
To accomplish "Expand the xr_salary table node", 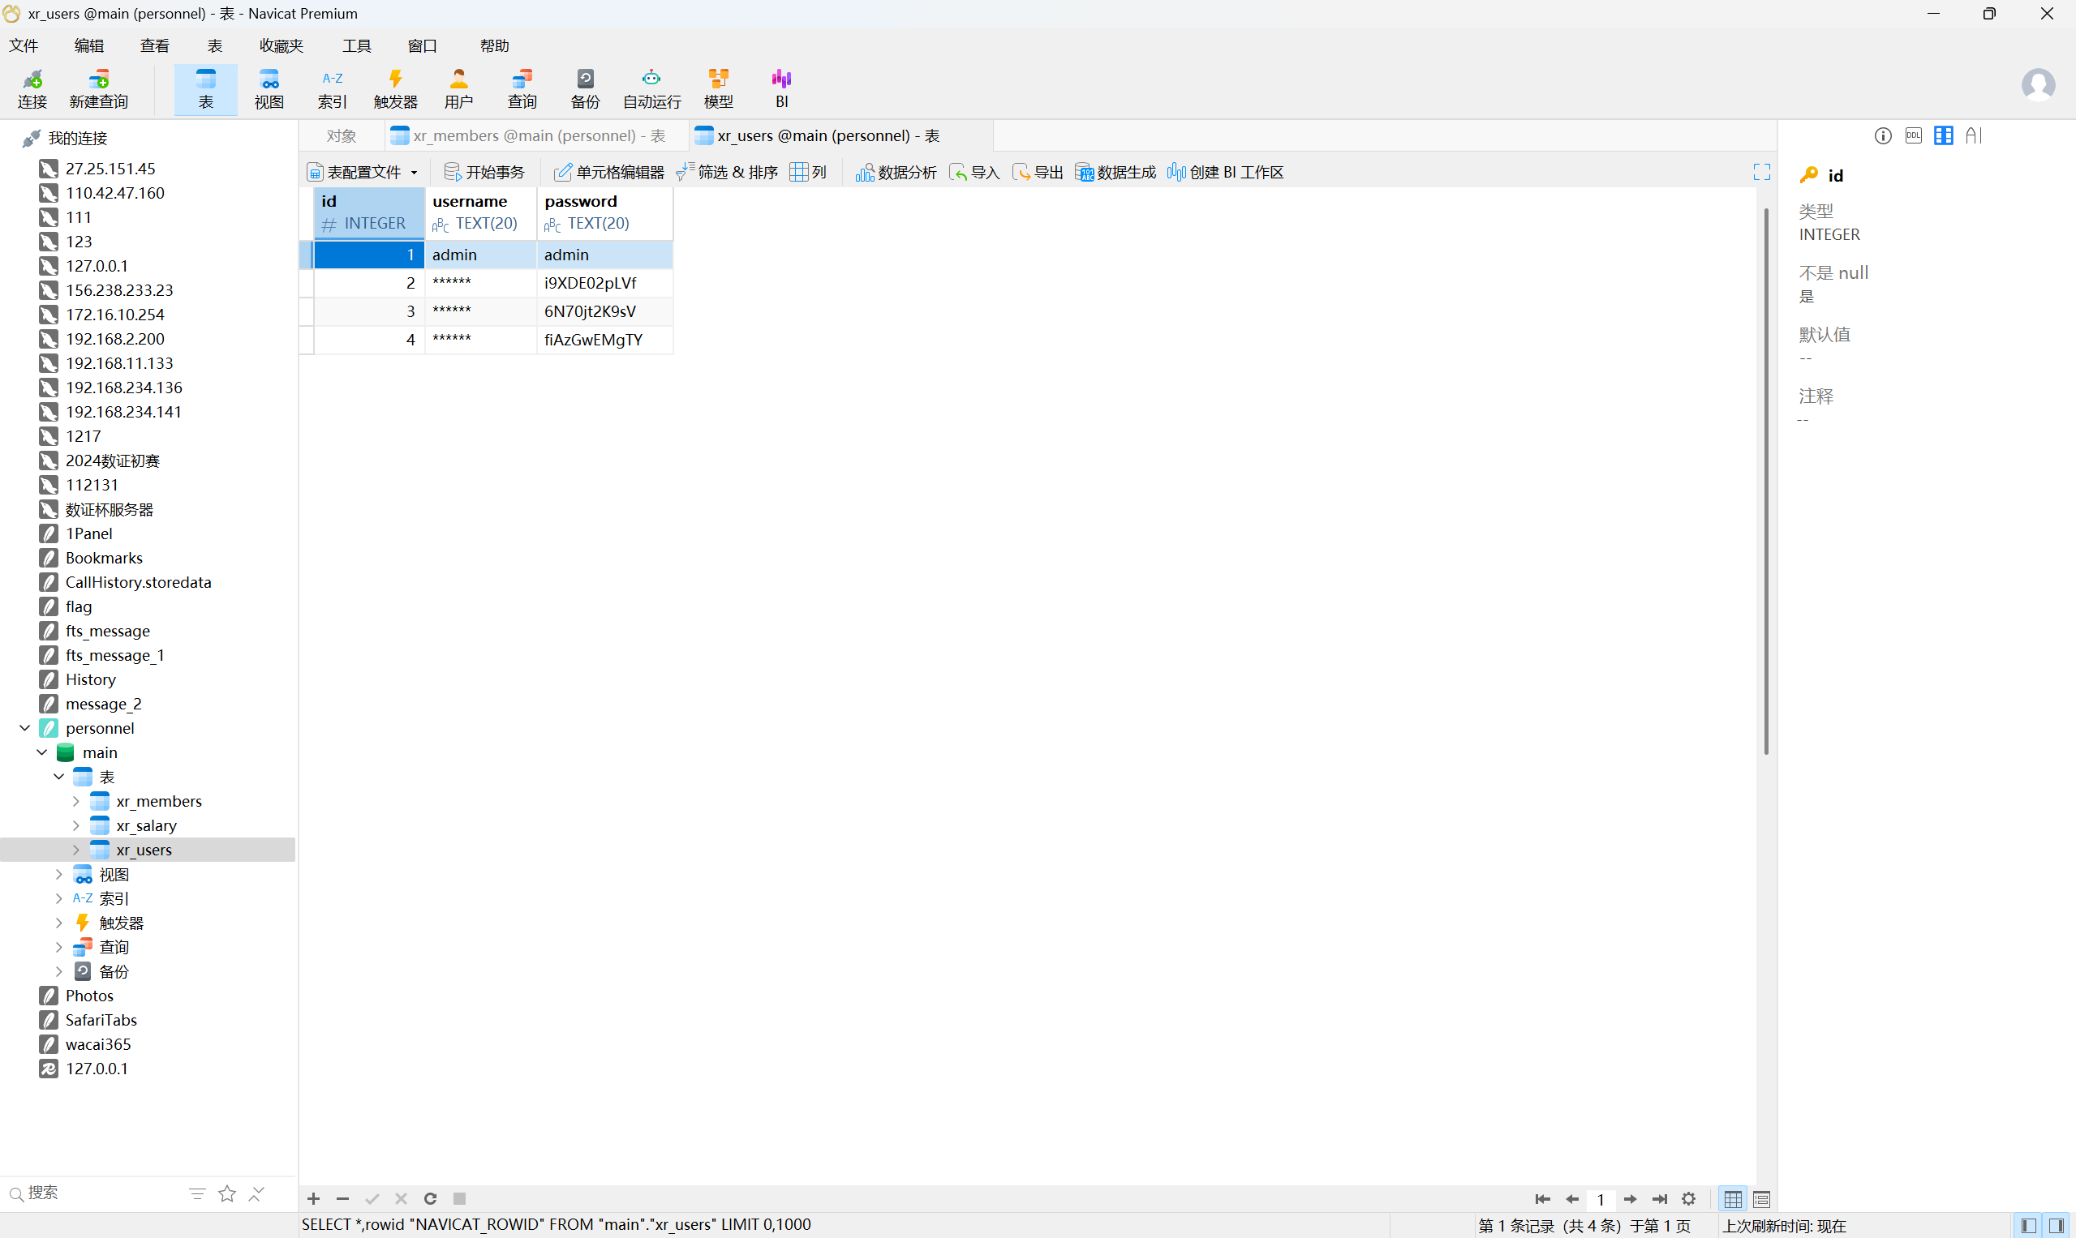I will 76,826.
